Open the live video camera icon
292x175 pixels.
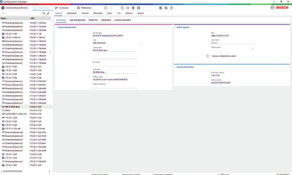(127, 8)
